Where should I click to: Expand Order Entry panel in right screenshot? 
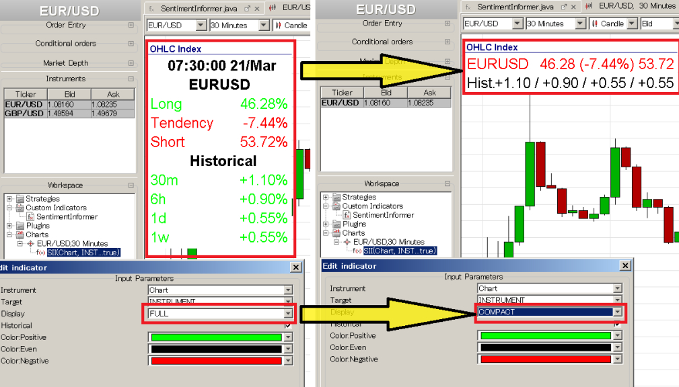pos(448,24)
